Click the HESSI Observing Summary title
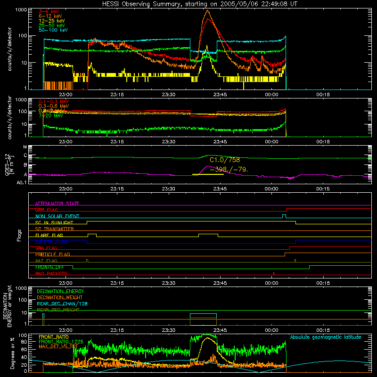 (199, 4)
